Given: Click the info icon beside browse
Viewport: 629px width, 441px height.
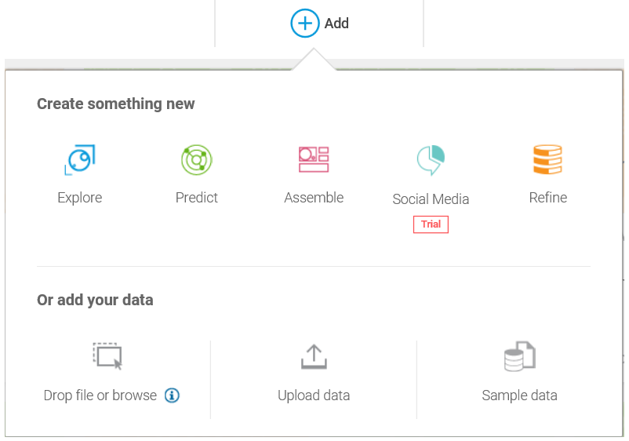Looking at the screenshot, I should point(173,395).
